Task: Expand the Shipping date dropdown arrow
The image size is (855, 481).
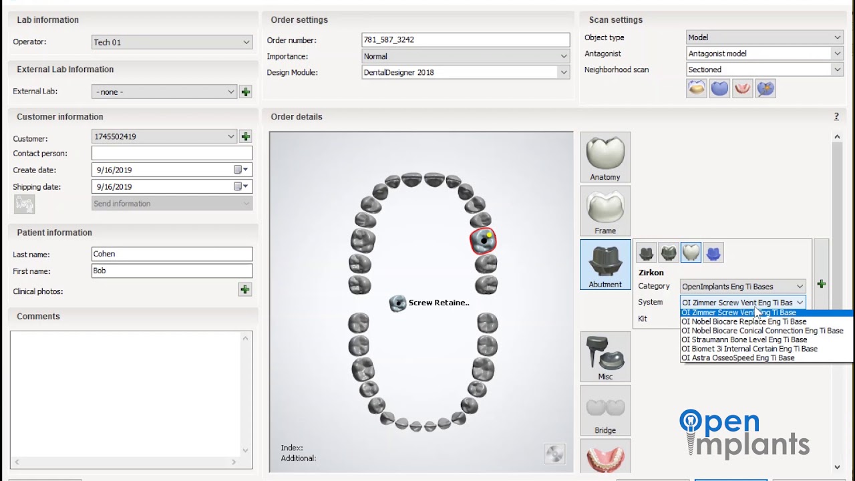Action: click(246, 186)
